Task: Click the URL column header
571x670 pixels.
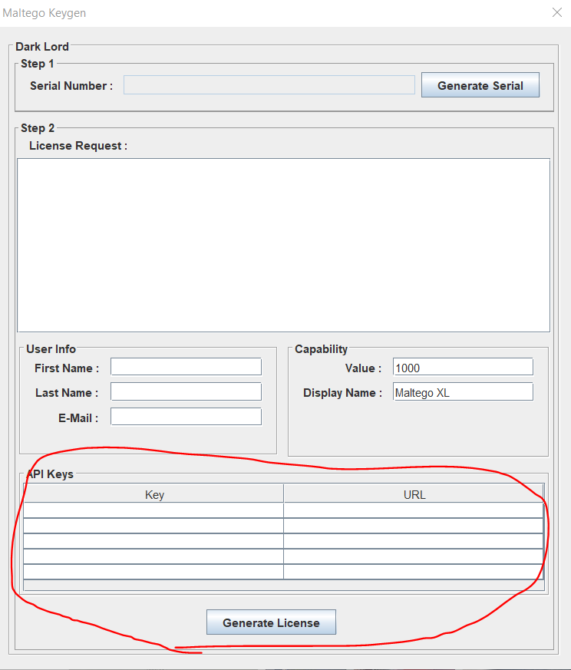Action: tap(414, 494)
